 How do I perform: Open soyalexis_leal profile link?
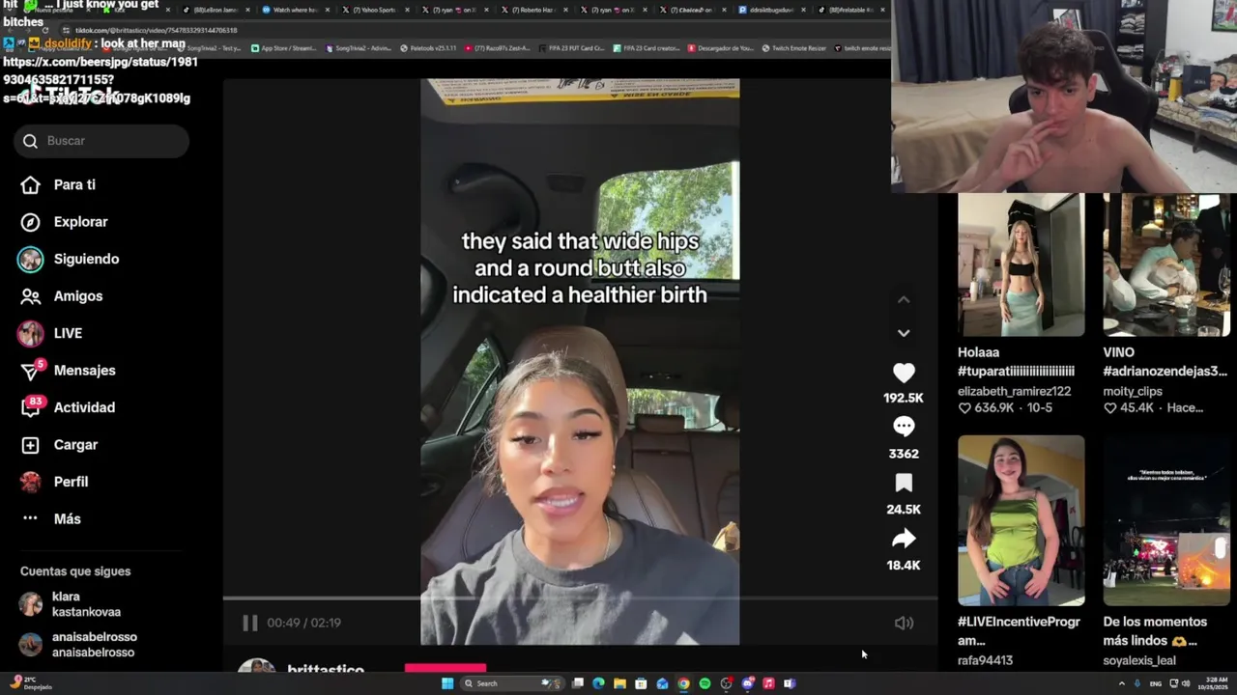(1139, 660)
